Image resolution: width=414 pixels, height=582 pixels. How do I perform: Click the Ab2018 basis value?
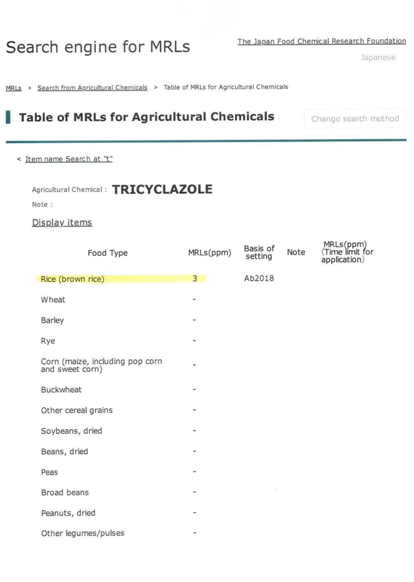[x=259, y=279]
